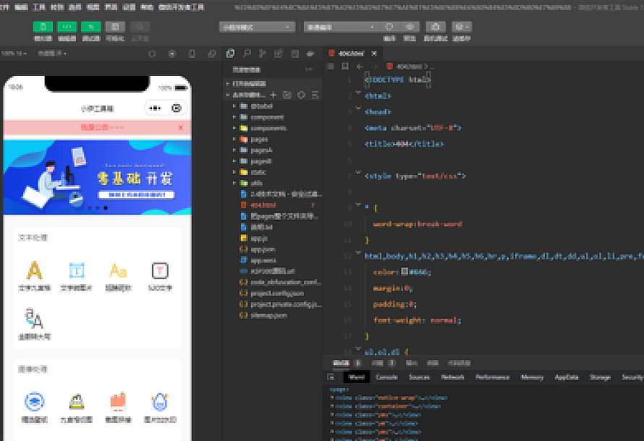Expand the pages folder
Image resolution: width=644 pixels, height=441 pixels.
click(259, 139)
